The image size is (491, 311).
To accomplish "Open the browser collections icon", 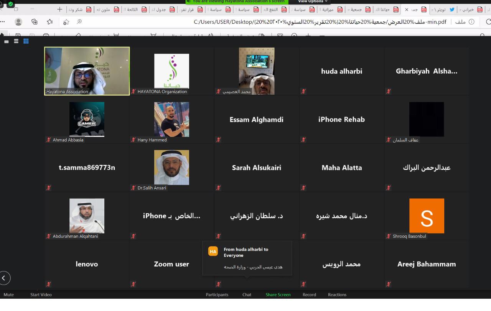I will (x=35, y=22).
